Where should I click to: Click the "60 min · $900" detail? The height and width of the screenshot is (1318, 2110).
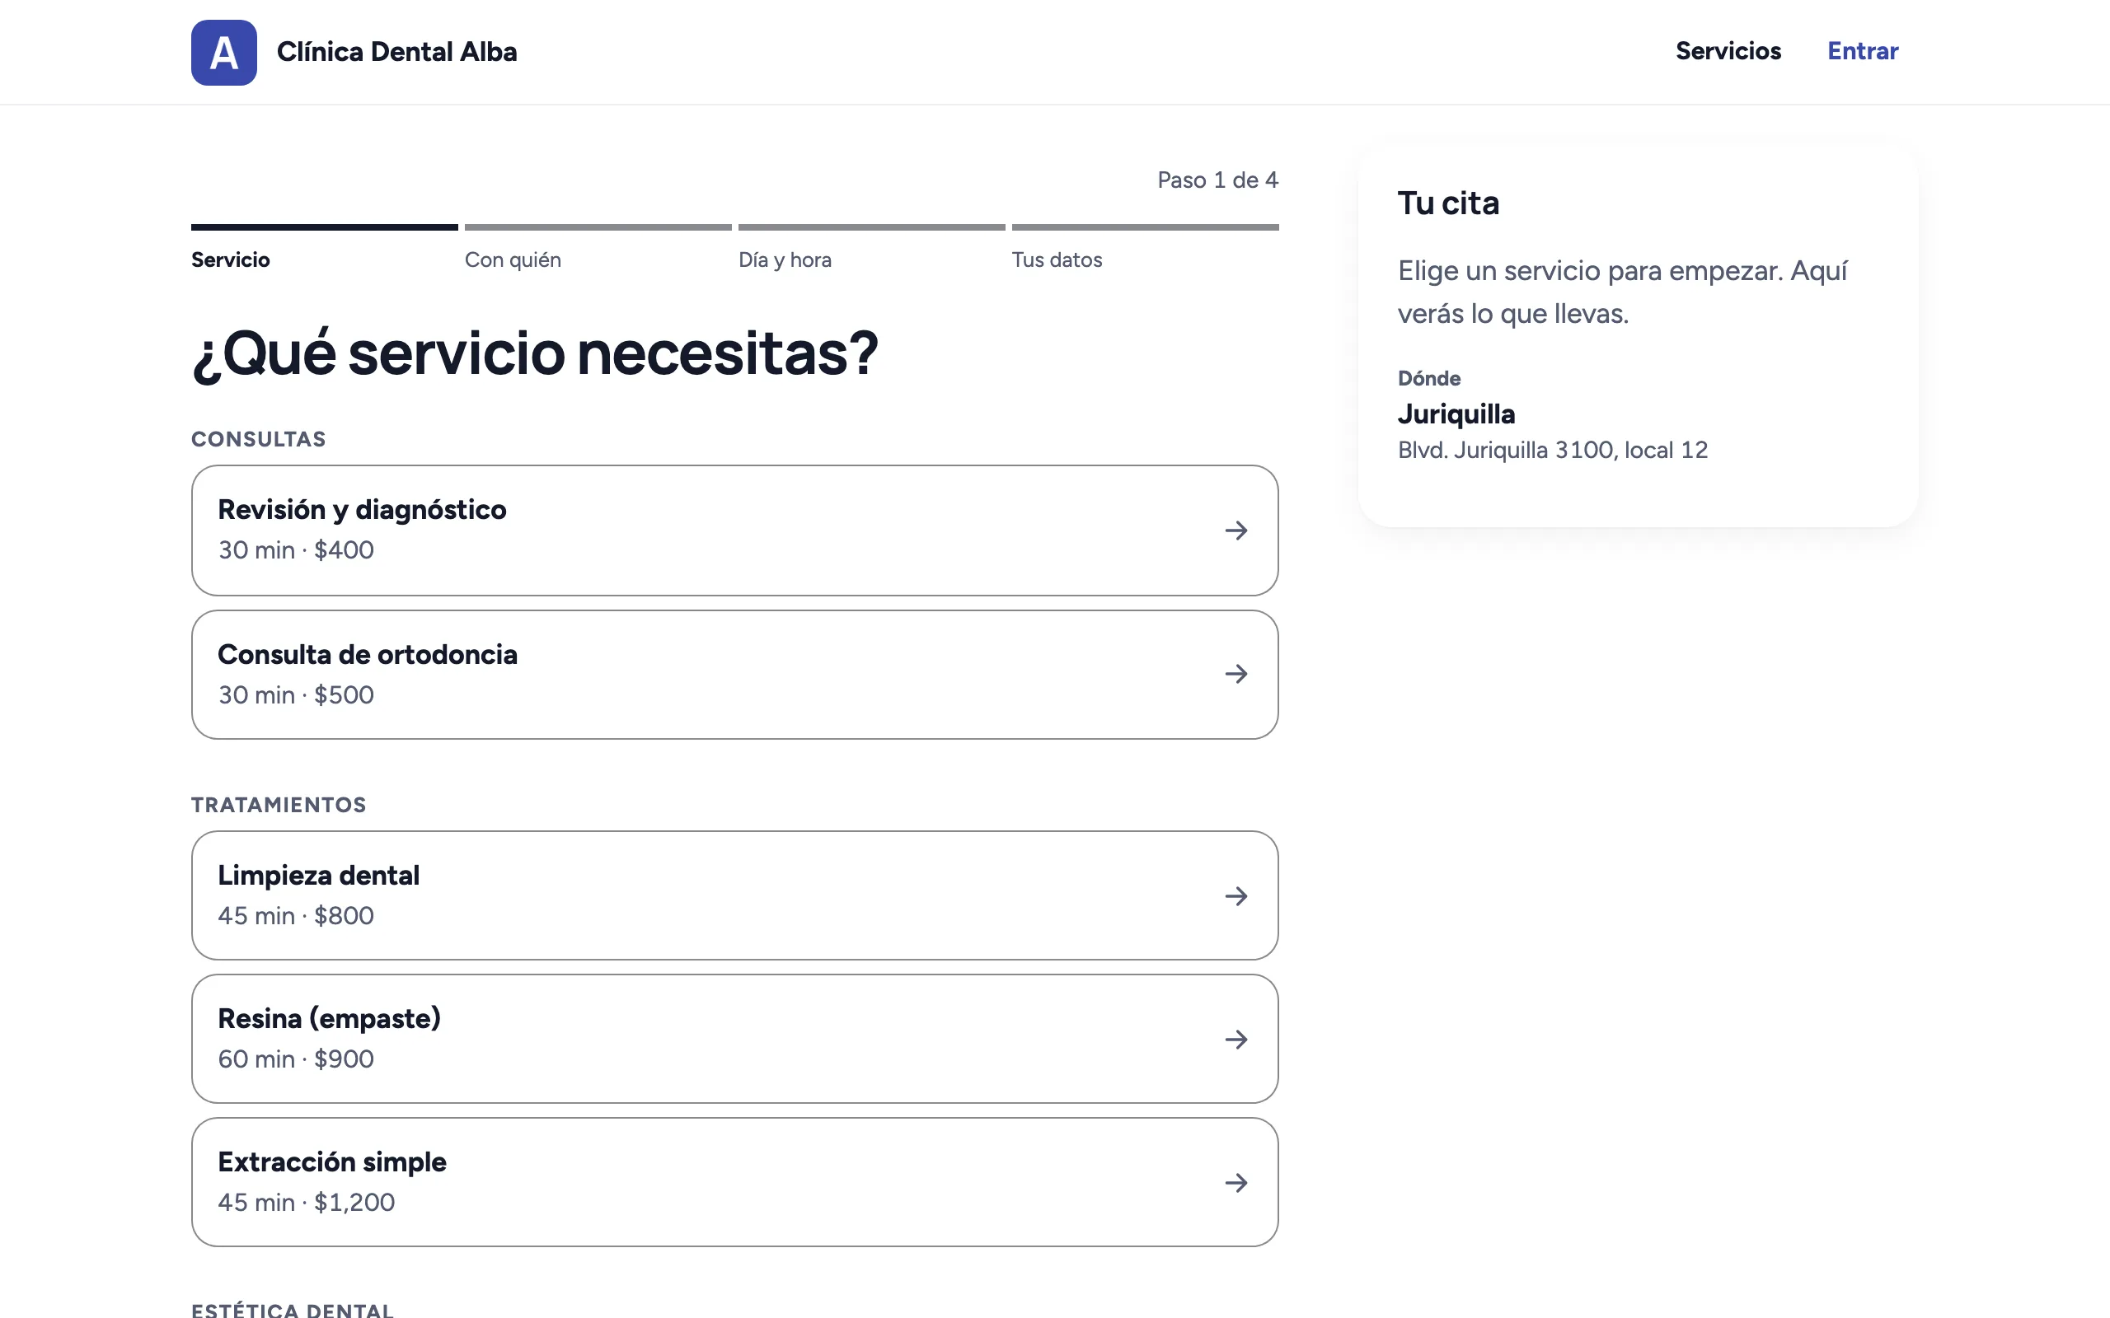click(x=296, y=1059)
